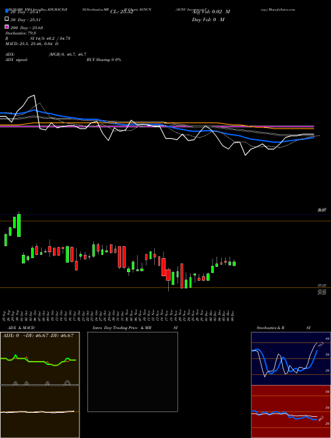Select the '50 Day - 25.51' legend text
This screenshot has width=331, height=438.
coord(25,19)
